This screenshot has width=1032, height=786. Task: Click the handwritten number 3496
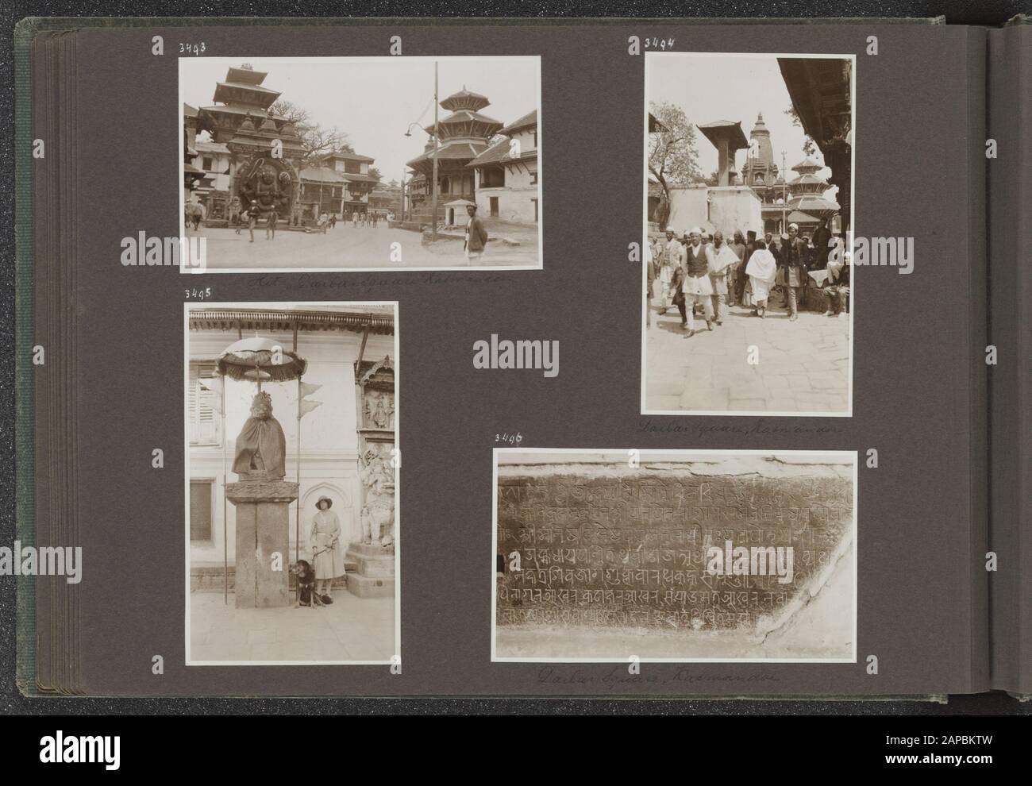click(508, 439)
